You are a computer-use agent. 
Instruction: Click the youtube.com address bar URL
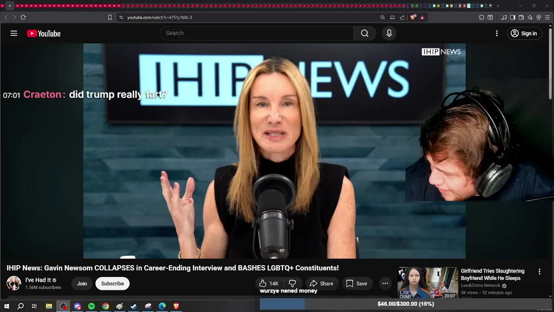160,17
